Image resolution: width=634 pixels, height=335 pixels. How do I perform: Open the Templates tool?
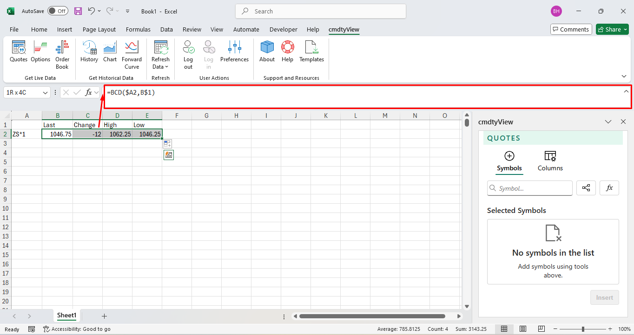tap(311, 52)
